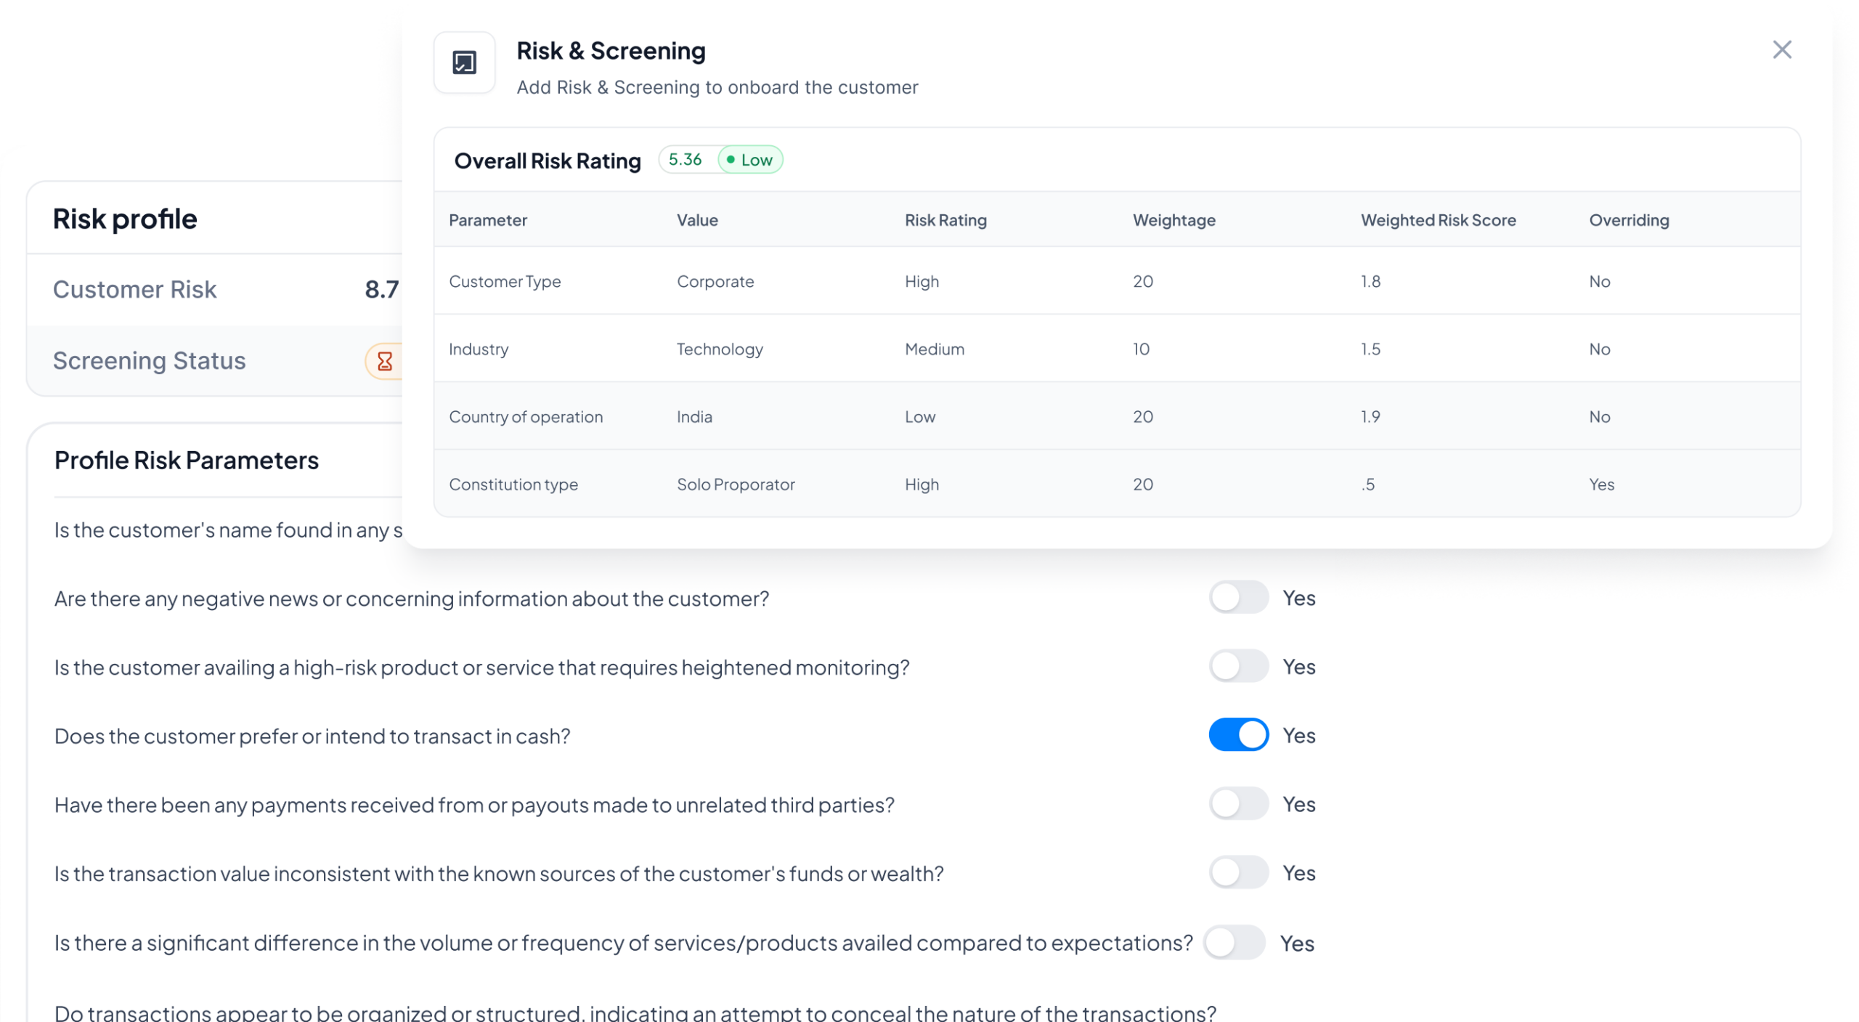Close the Risk & Screening dialog

(x=1781, y=49)
